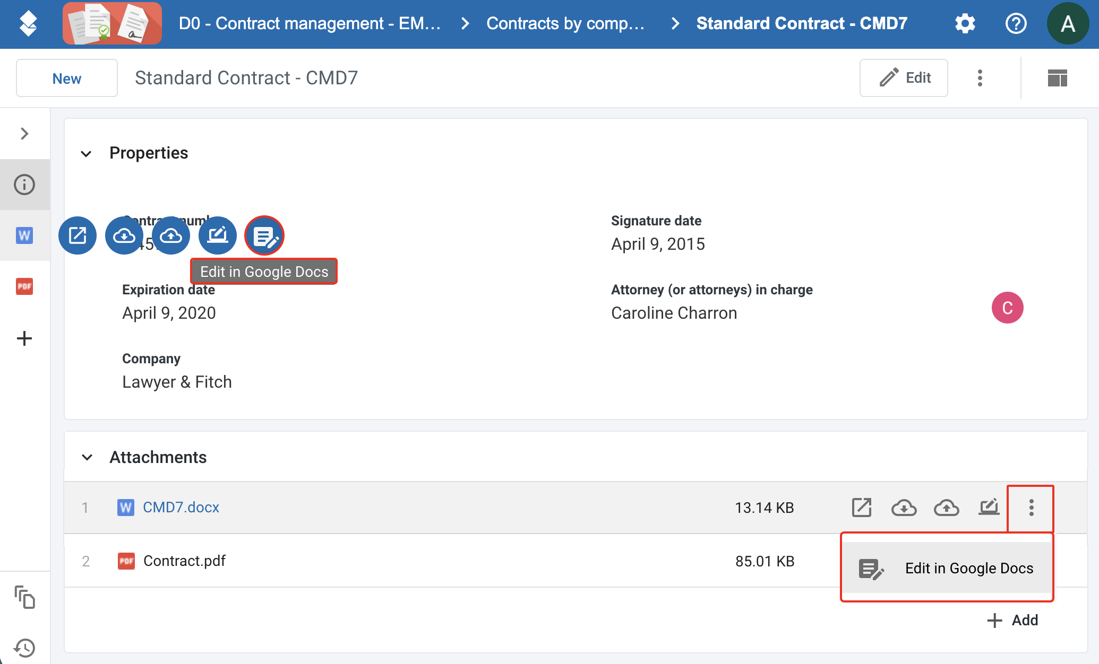The width and height of the screenshot is (1099, 664).
Task: Open more options menu beside Edit
Action: (980, 78)
